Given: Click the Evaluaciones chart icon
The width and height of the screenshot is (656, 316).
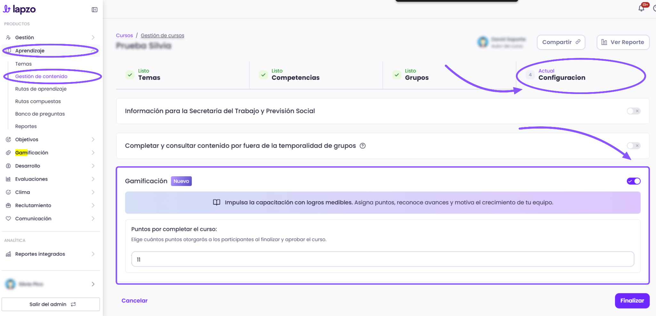Looking at the screenshot, I should coord(8,179).
